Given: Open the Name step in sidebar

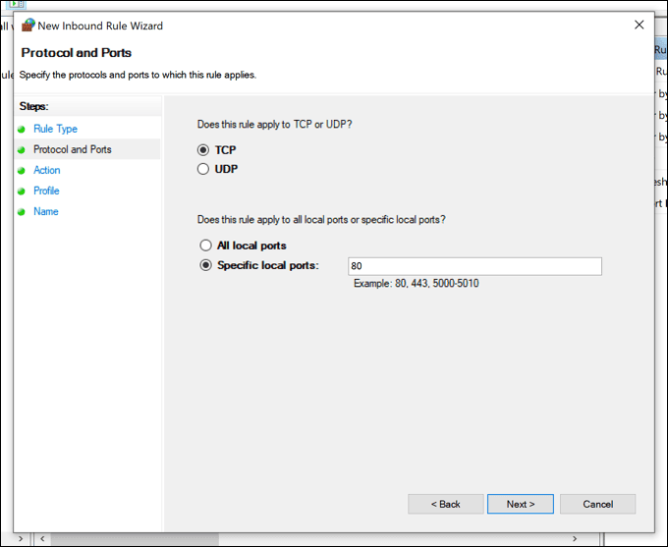Looking at the screenshot, I should [46, 211].
